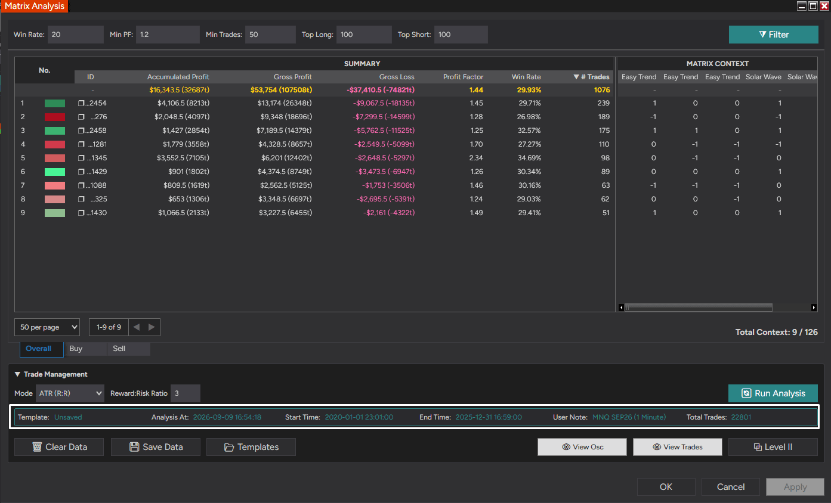Click the Profit Factor column header
This screenshot has height=503, width=831.
click(464, 77)
